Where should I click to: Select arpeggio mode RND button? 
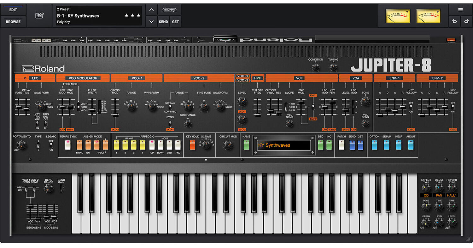tap(178, 145)
